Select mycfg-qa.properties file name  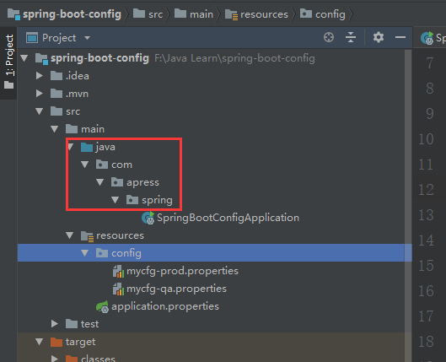pos(177,289)
